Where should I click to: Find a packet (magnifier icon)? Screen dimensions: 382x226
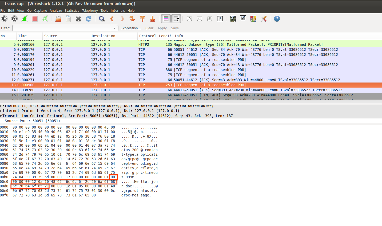[x=102, y=19]
